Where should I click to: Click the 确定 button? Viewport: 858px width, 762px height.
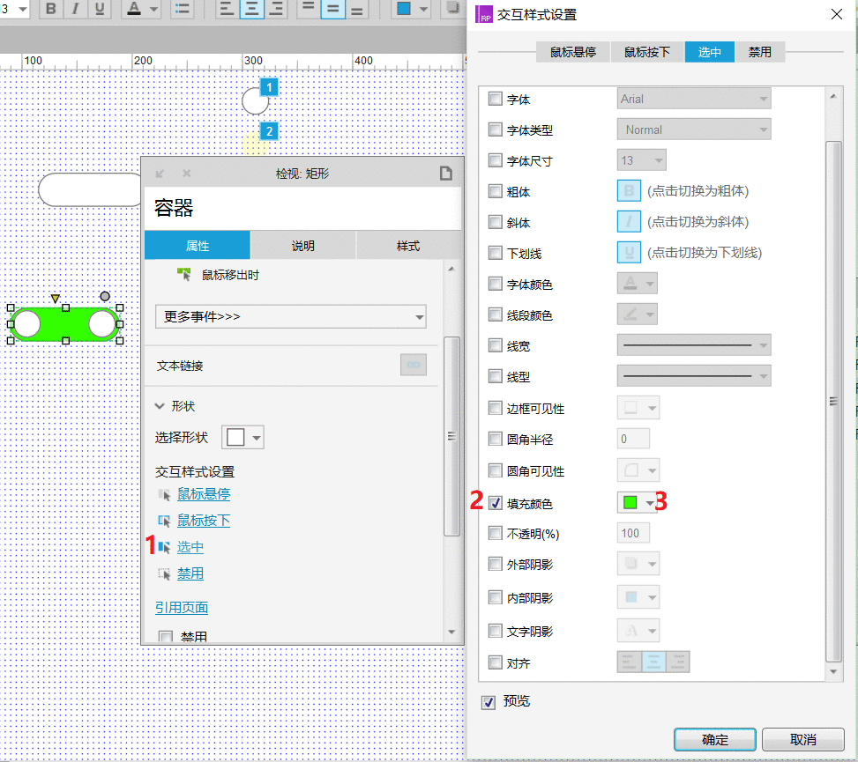714,740
